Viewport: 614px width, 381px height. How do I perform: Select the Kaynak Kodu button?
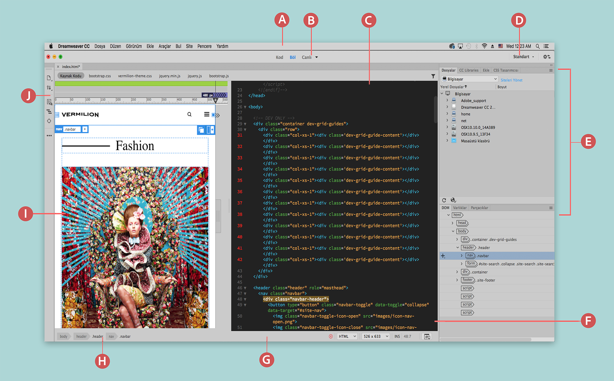[x=70, y=76]
